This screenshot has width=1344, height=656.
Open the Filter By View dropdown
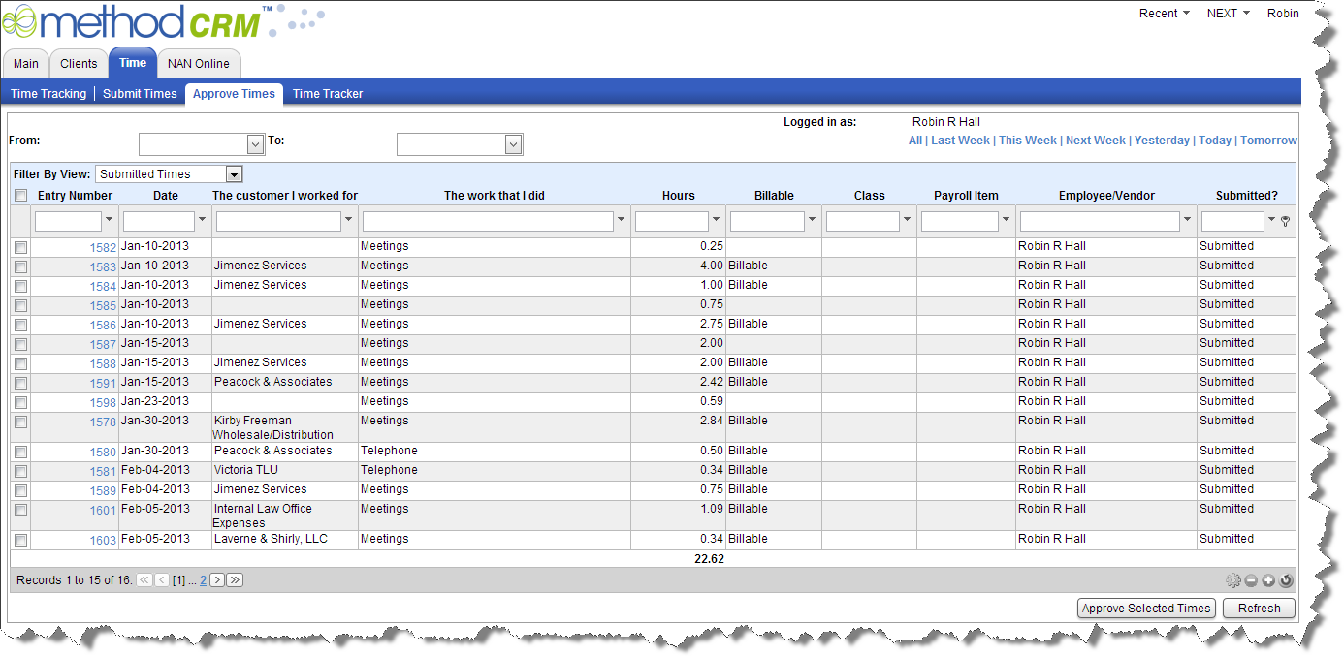(233, 174)
